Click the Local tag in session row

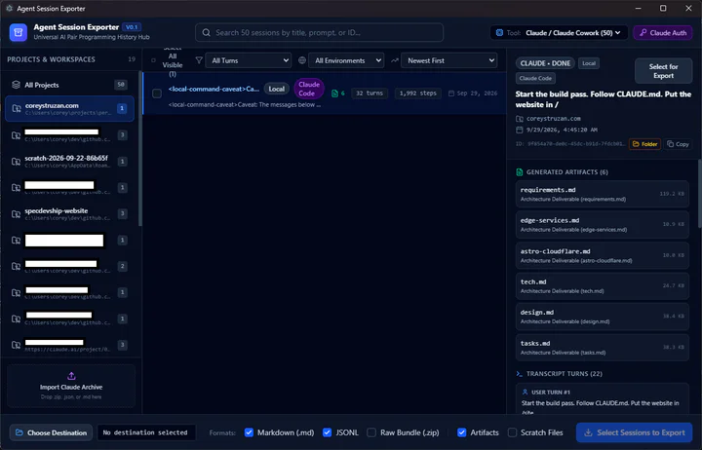pyautogui.click(x=277, y=89)
